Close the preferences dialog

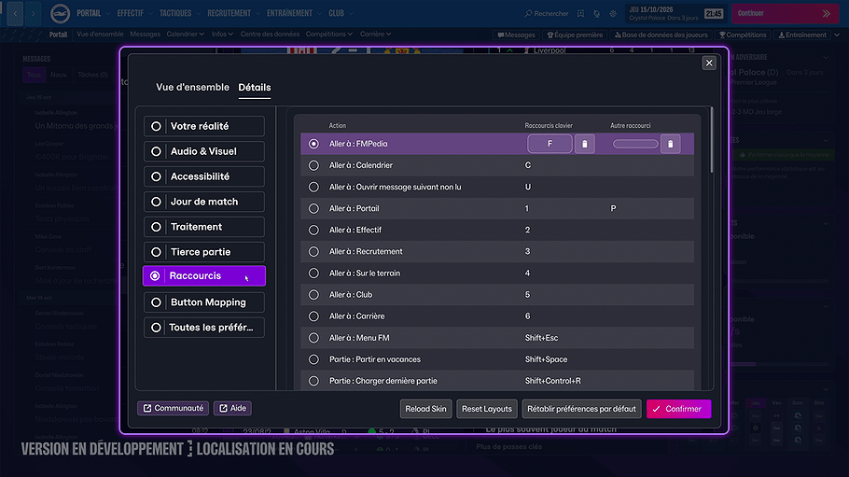point(709,63)
